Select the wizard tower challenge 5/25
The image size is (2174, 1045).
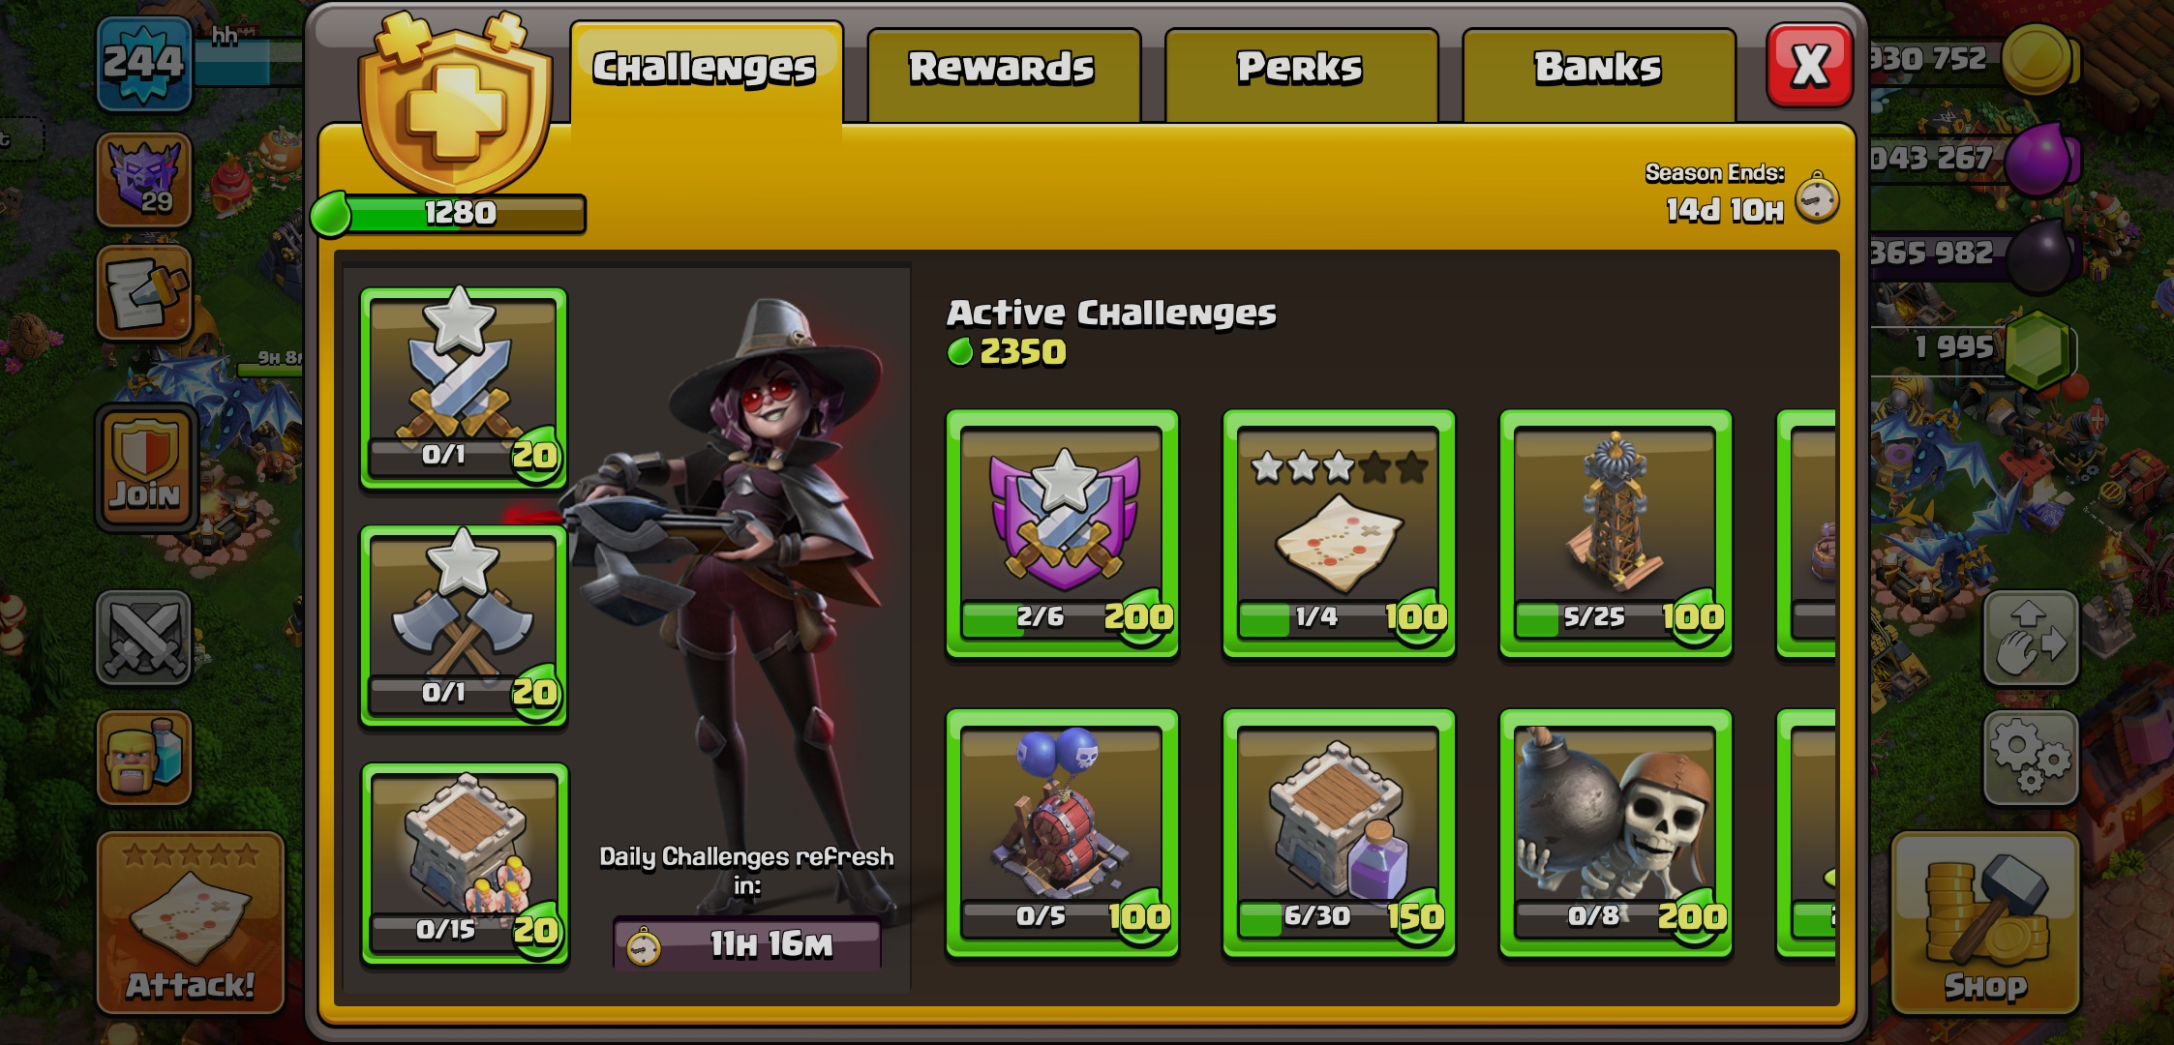1615,533
